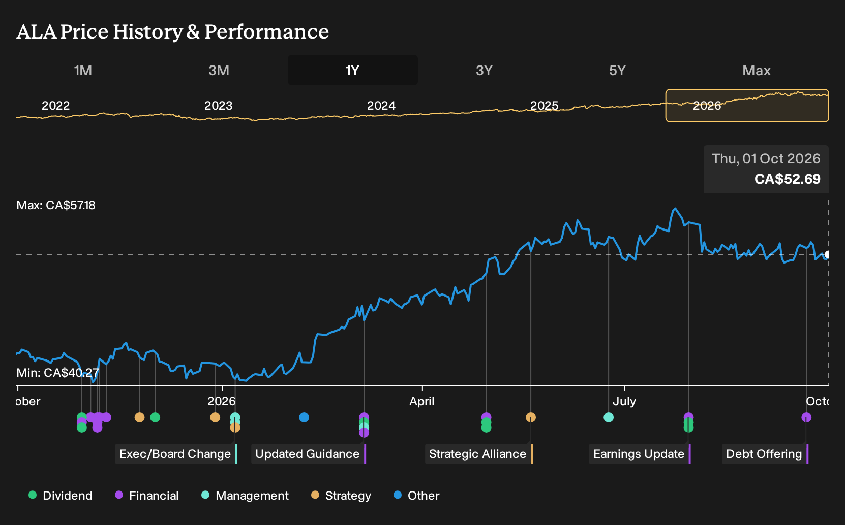
Task: Select the 1Y time range tab
Action: tap(353, 70)
